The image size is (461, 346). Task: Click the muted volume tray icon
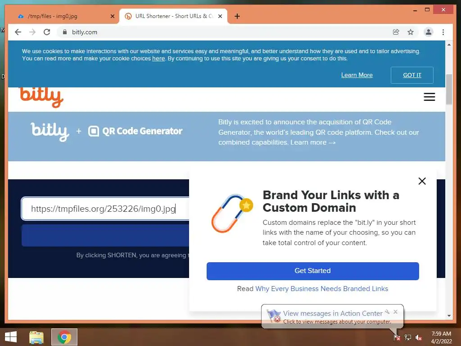click(419, 337)
